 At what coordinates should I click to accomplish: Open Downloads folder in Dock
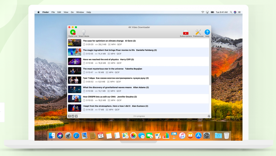(218, 136)
